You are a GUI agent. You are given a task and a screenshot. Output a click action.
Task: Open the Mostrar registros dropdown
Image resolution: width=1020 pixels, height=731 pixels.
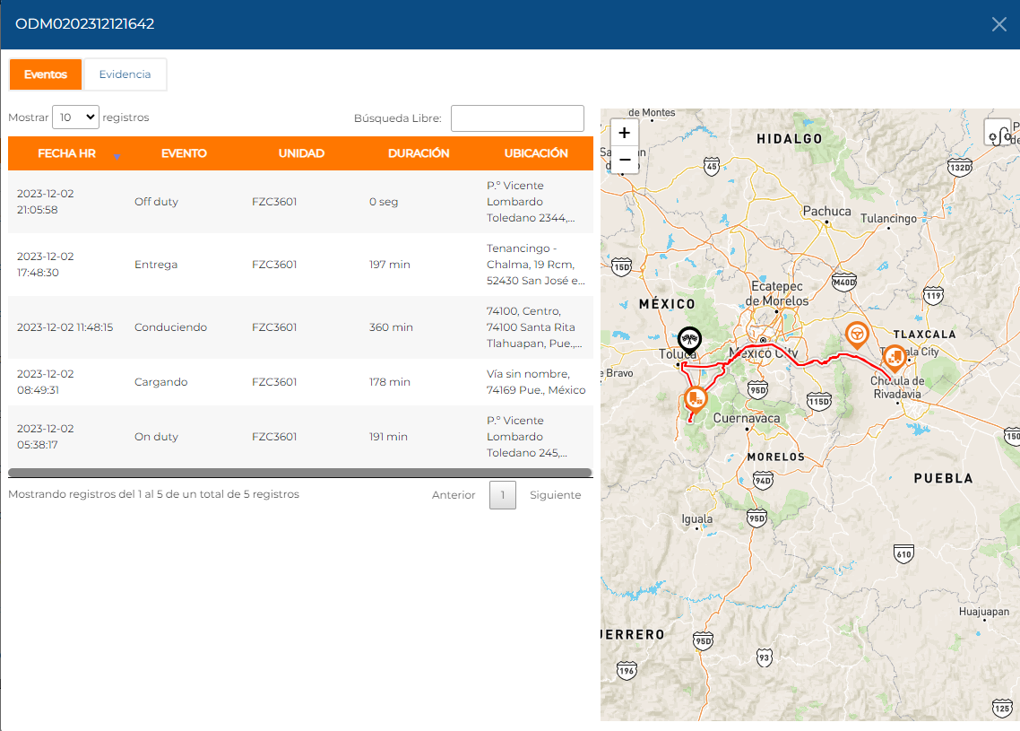pyautogui.click(x=76, y=117)
